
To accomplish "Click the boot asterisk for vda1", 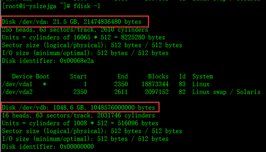I will pyautogui.click(x=45, y=84).
